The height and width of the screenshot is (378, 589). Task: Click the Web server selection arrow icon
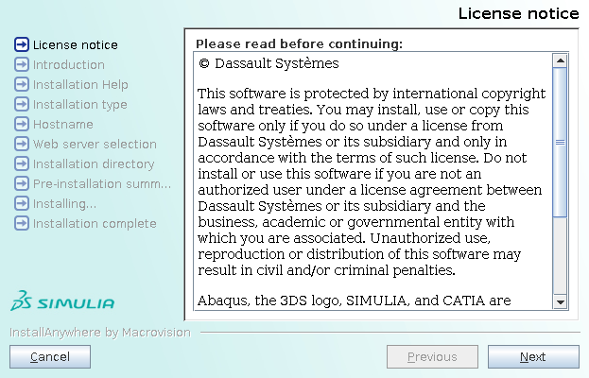pyautogui.click(x=22, y=144)
